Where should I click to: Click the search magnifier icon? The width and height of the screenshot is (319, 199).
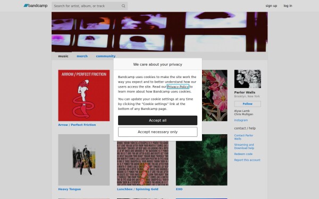click(x=123, y=6)
